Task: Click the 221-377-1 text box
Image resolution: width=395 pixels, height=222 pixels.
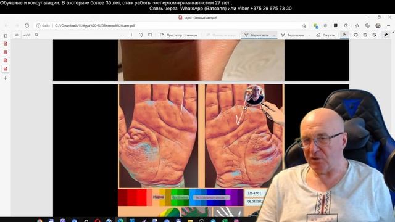Action: 254,193
